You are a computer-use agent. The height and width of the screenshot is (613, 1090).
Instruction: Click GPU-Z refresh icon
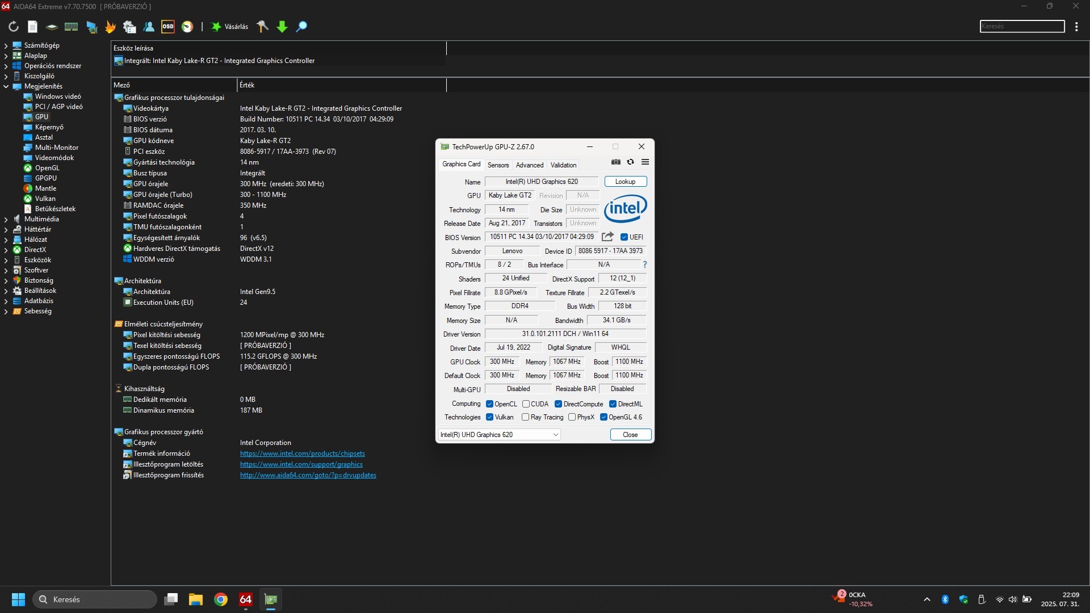coord(630,162)
